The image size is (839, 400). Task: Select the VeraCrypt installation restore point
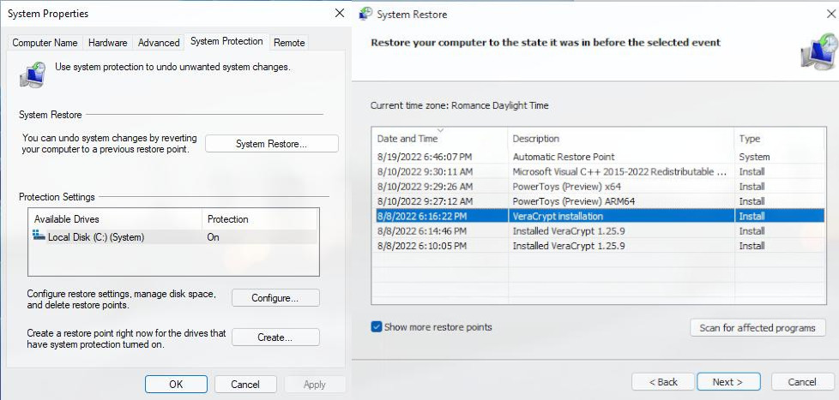598,217
